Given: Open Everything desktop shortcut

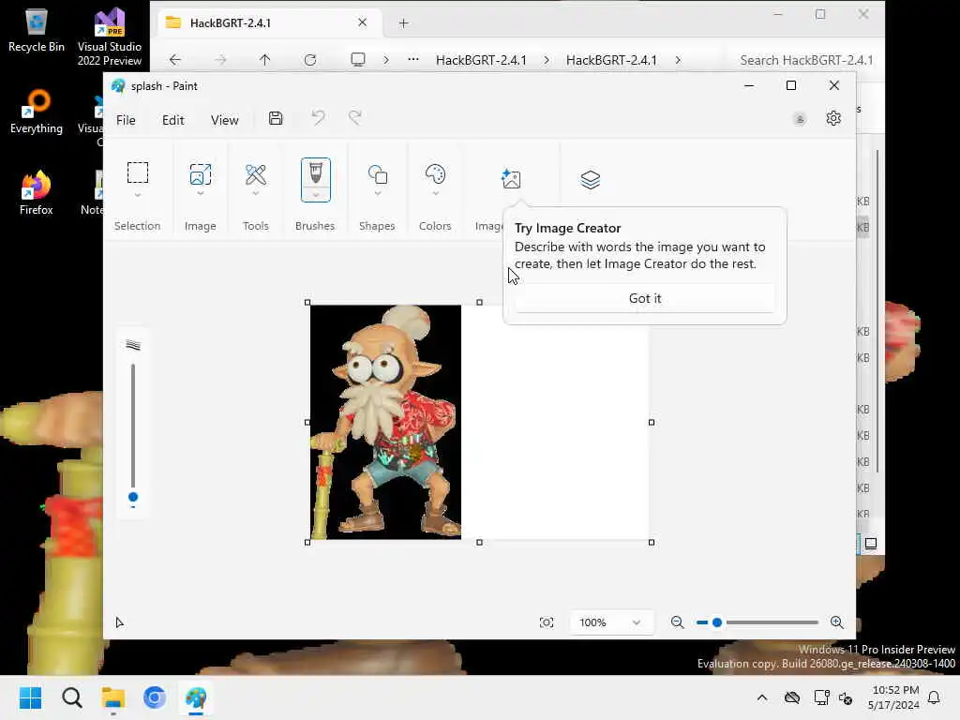Looking at the screenshot, I should 37,112.
